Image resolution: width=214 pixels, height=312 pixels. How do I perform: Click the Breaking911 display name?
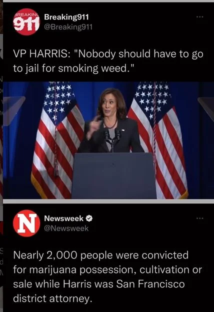coord(66,17)
